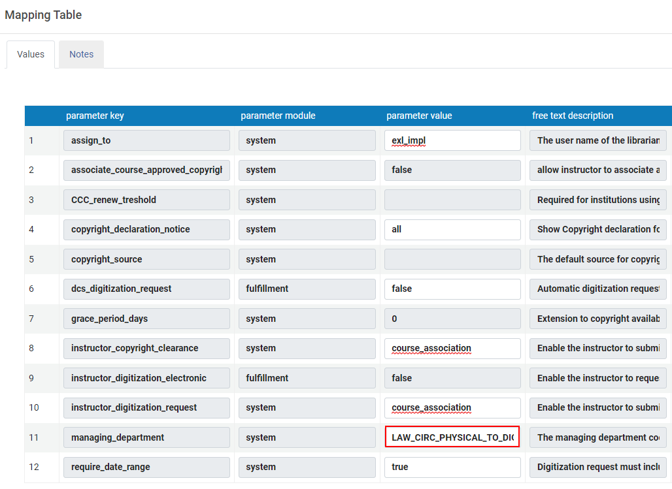Click the instructor_digitization_request value field
The width and height of the screenshot is (672, 489).
(452, 407)
